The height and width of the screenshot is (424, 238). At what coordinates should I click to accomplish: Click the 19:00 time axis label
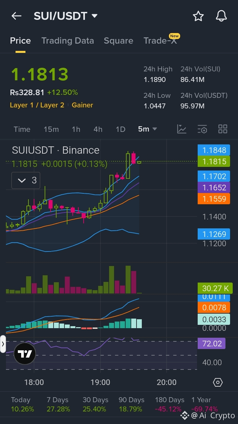[x=100, y=382]
